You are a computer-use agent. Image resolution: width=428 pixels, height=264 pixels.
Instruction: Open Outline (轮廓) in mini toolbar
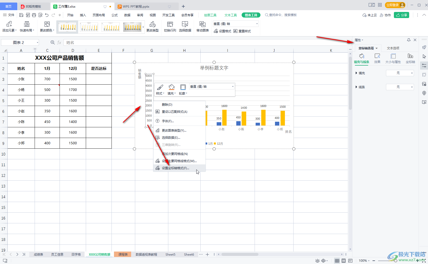pyautogui.click(x=183, y=90)
